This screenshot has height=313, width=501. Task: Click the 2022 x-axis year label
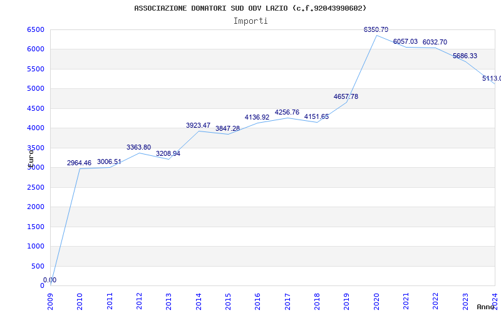pos(435,302)
